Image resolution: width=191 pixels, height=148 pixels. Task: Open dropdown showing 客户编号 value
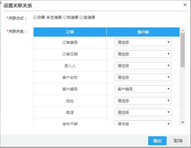pos(143,89)
